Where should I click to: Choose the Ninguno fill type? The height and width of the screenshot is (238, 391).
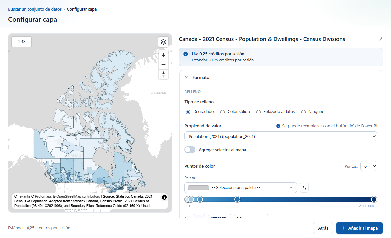[303, 112]
